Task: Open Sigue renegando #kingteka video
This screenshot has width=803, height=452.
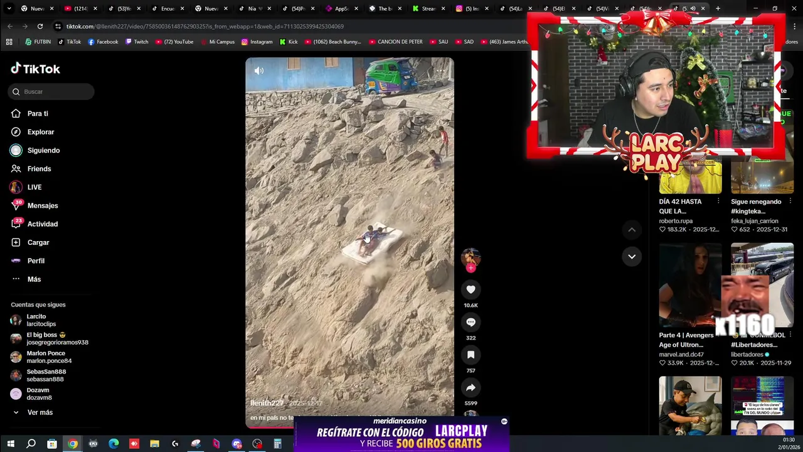Action: (x=762, y=177)
